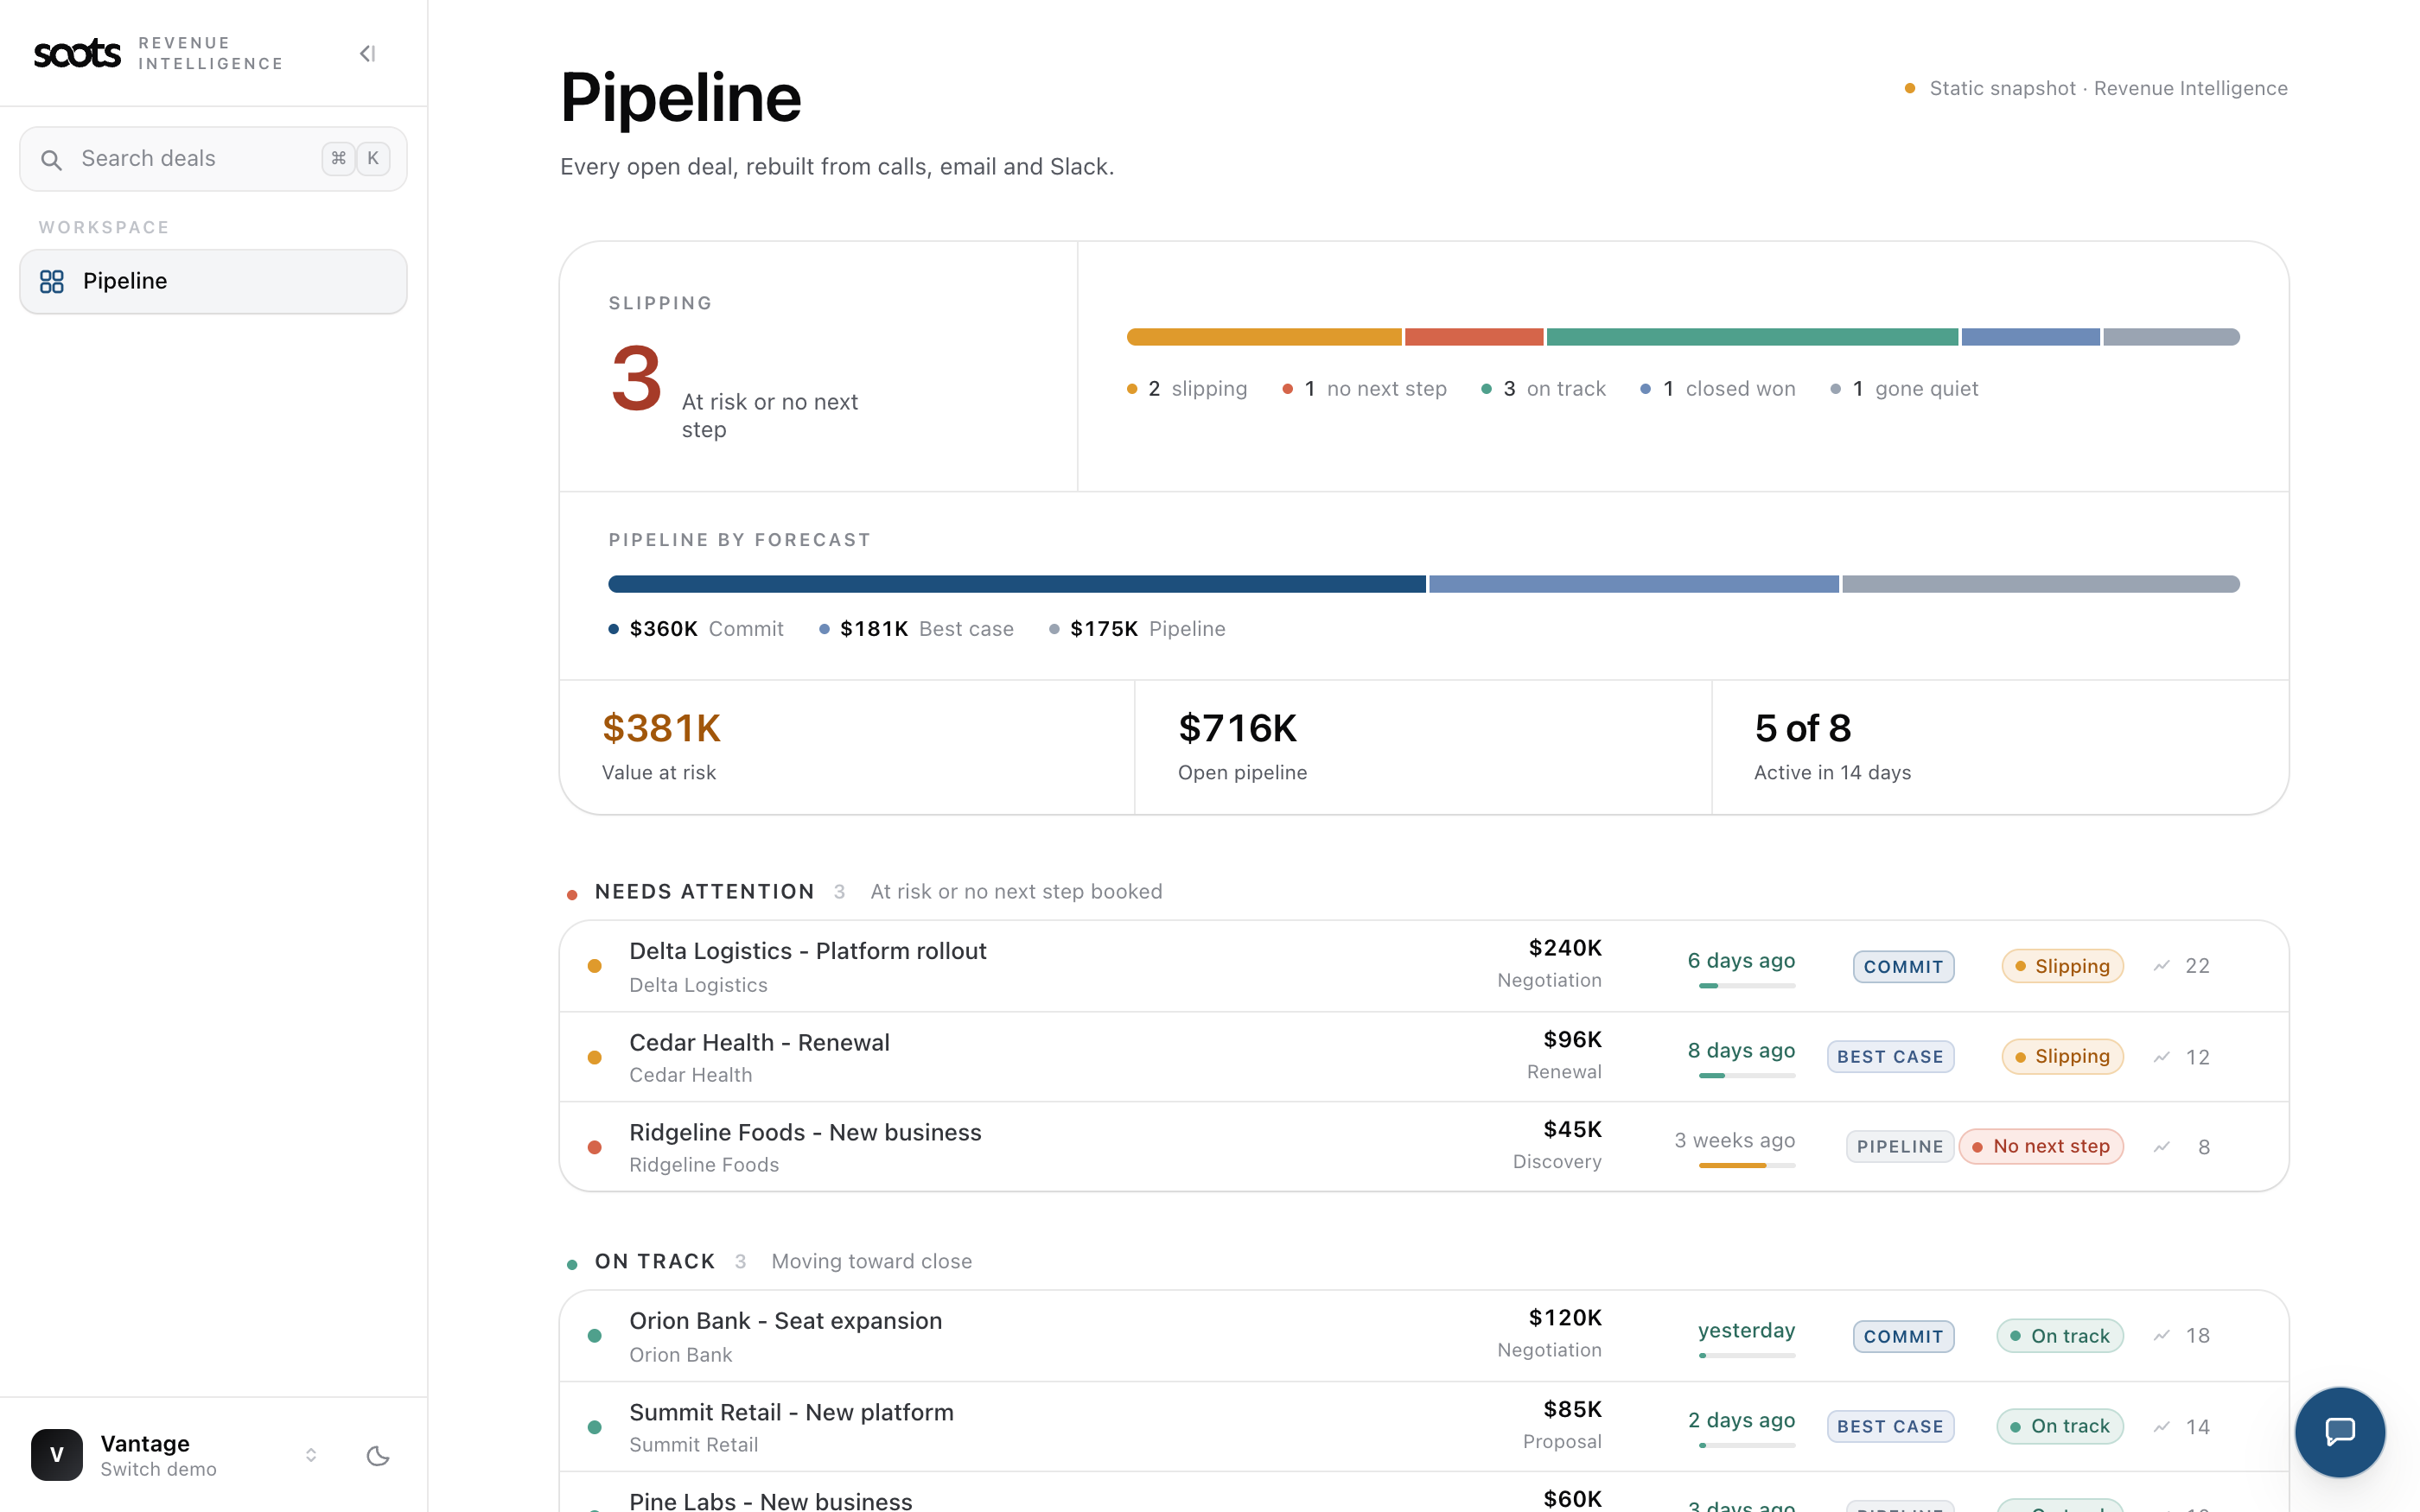This screenshot has width=2420, height=1512.
Task: Open the chat bubble button
Action: click(2339, 1431)
